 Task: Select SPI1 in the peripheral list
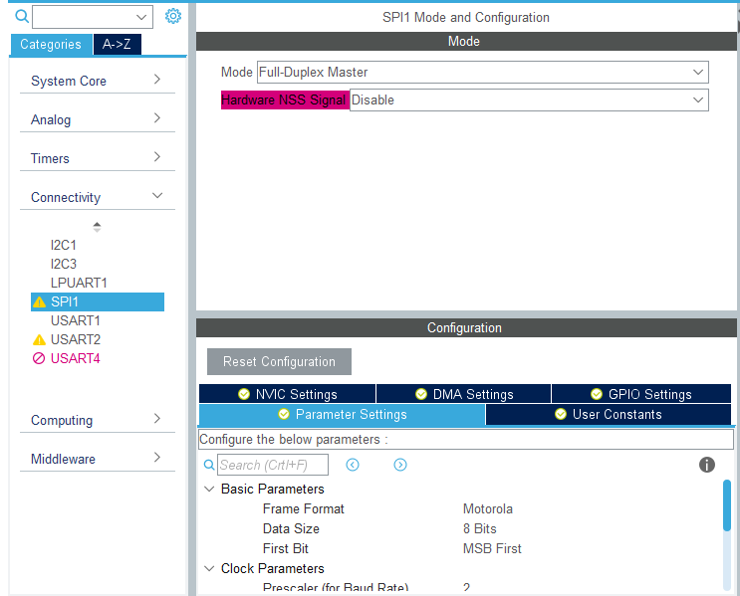click(98, 301)
